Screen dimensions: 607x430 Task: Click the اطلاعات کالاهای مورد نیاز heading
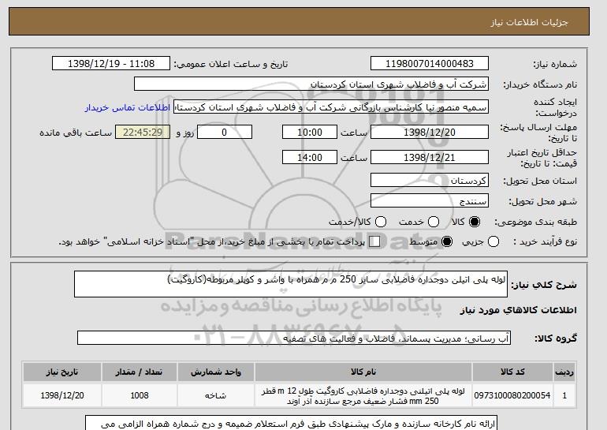tap(519, 310)
